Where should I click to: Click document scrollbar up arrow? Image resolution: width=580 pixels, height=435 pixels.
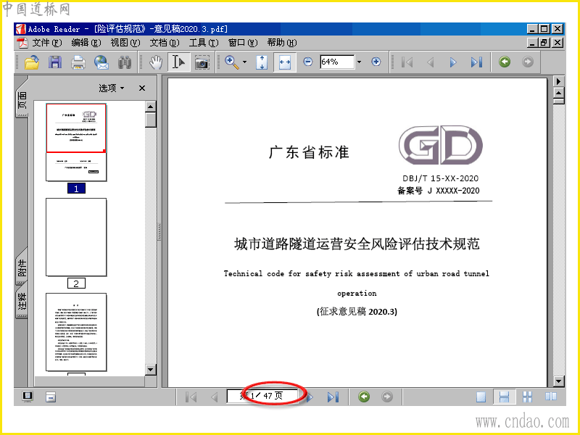click(x=558, y=93)
